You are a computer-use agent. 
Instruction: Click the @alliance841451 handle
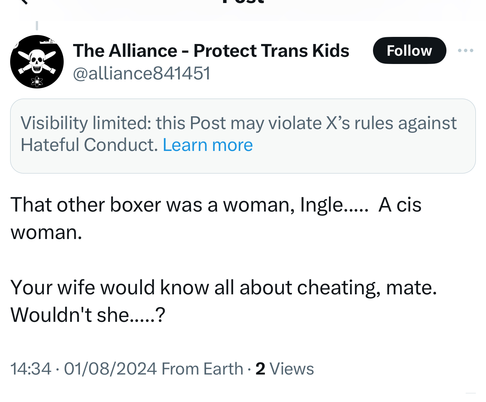point(142,73)
